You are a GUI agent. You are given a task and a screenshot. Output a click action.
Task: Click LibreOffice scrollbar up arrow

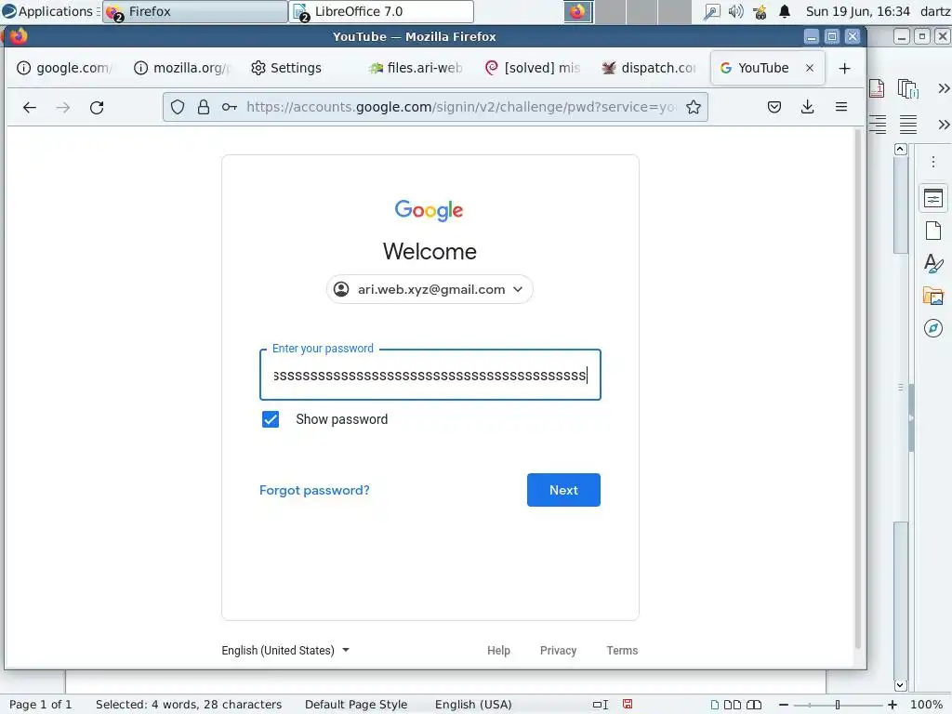click(x=901, y=149)
